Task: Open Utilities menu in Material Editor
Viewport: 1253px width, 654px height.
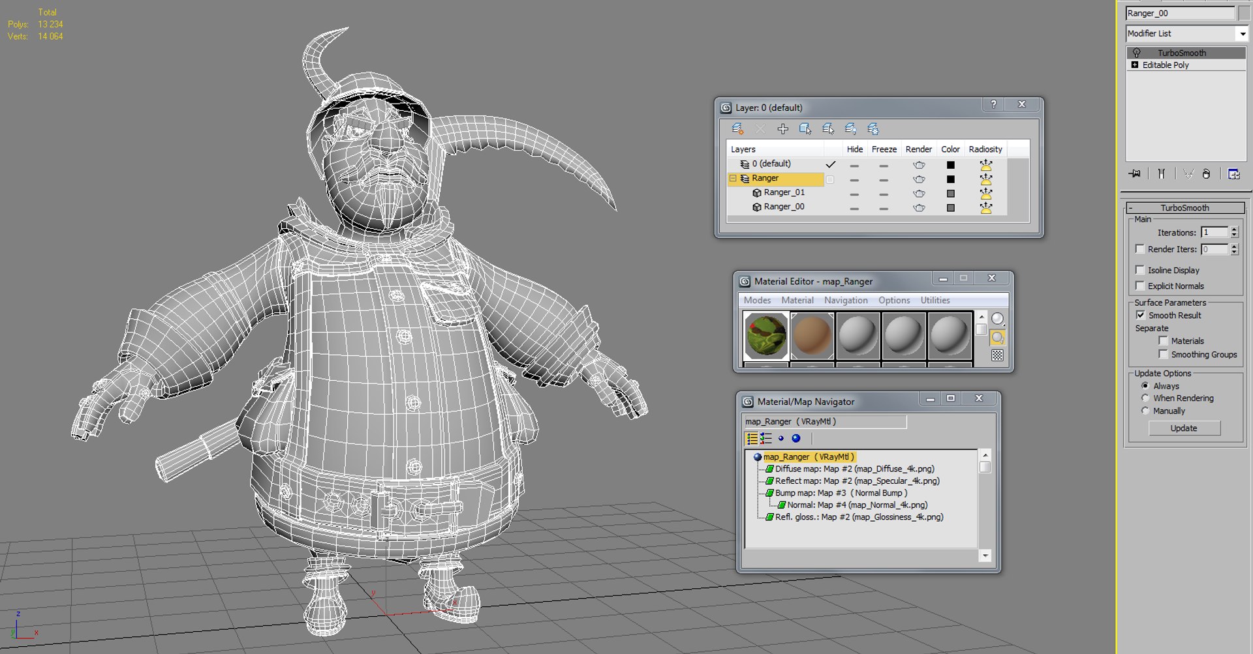Action: click(935, 300)
